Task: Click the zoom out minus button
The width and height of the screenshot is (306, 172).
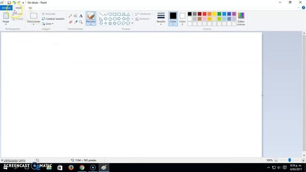Action: [x=276, y=161]
